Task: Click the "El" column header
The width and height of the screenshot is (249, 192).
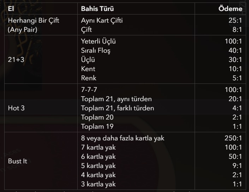Action: [x=11, y=8]
